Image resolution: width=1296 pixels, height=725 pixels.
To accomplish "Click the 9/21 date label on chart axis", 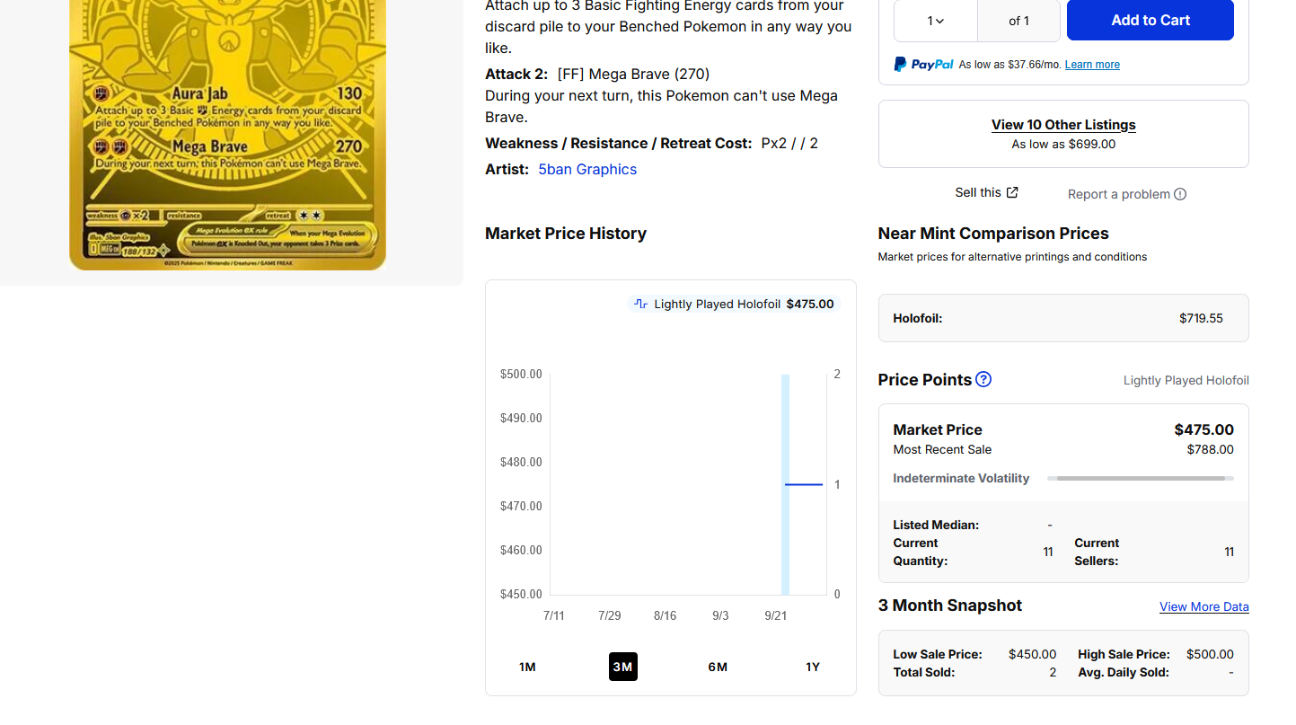I will 775,615.
